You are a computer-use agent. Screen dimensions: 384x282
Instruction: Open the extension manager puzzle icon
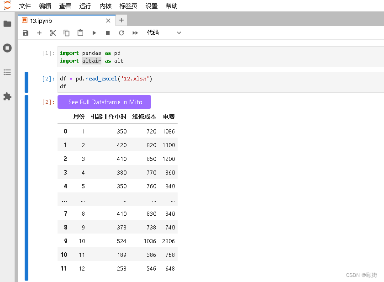point(7,96)
